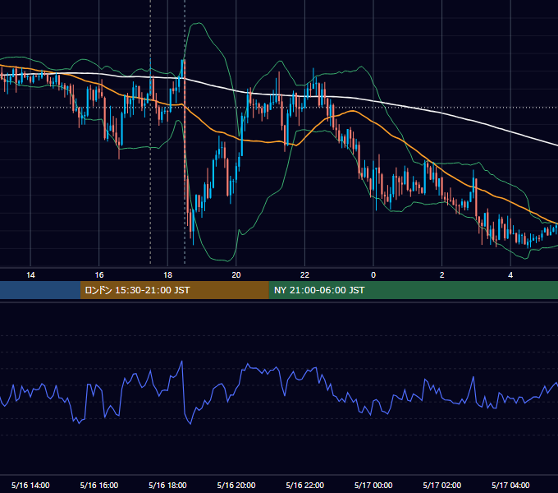The height and width of the screenshot is (493, 558).
Task: Click the '4' hour label on price chart axis
Action: point(510,275)
